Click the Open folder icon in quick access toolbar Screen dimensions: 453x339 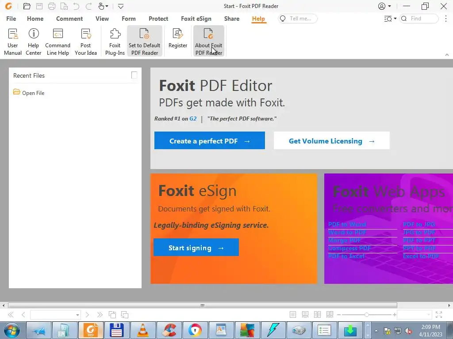pos(27,6)
